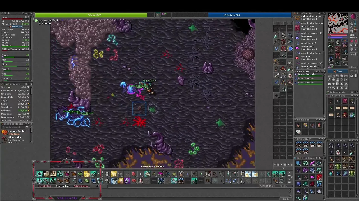Zoom out the minimap
Image resolution: width=359 pixels, height=201 pixels.
tap(352, 24)
